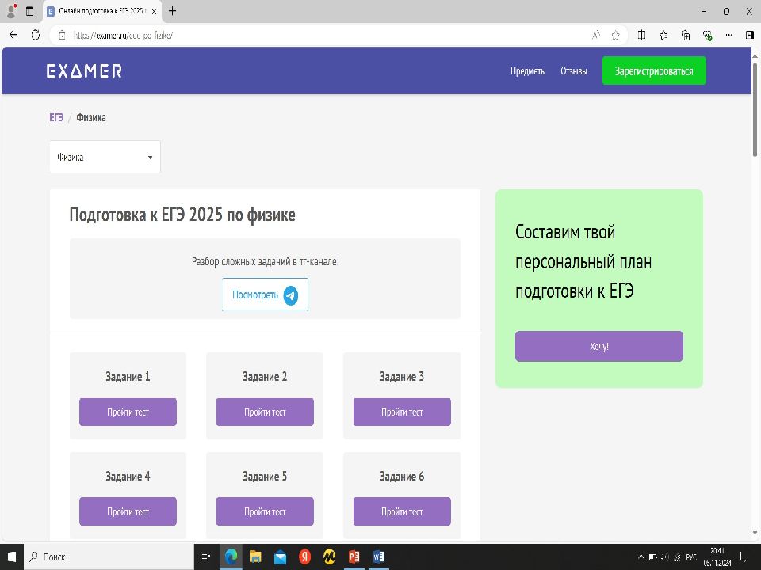
Task: Click the Telegram icon in Посмотреть button
Action: pyautogui.click(x=291, y=295)
